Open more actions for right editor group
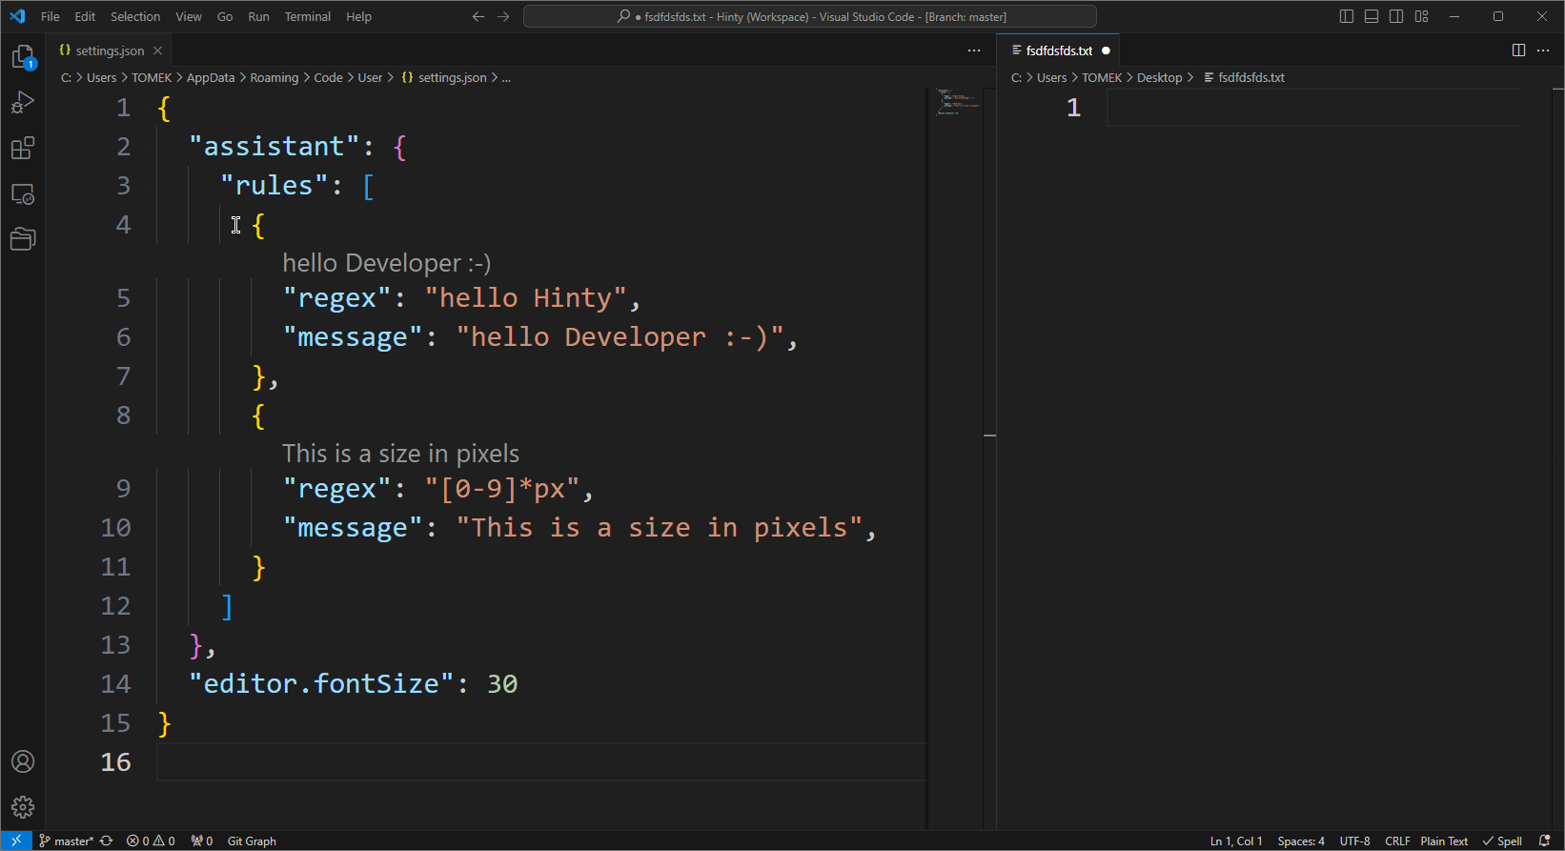This screenshot has width=1565, height=851. (1544, 51)
